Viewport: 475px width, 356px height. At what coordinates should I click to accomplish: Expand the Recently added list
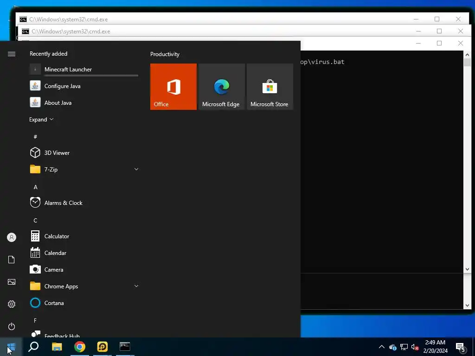click(41, 119)
